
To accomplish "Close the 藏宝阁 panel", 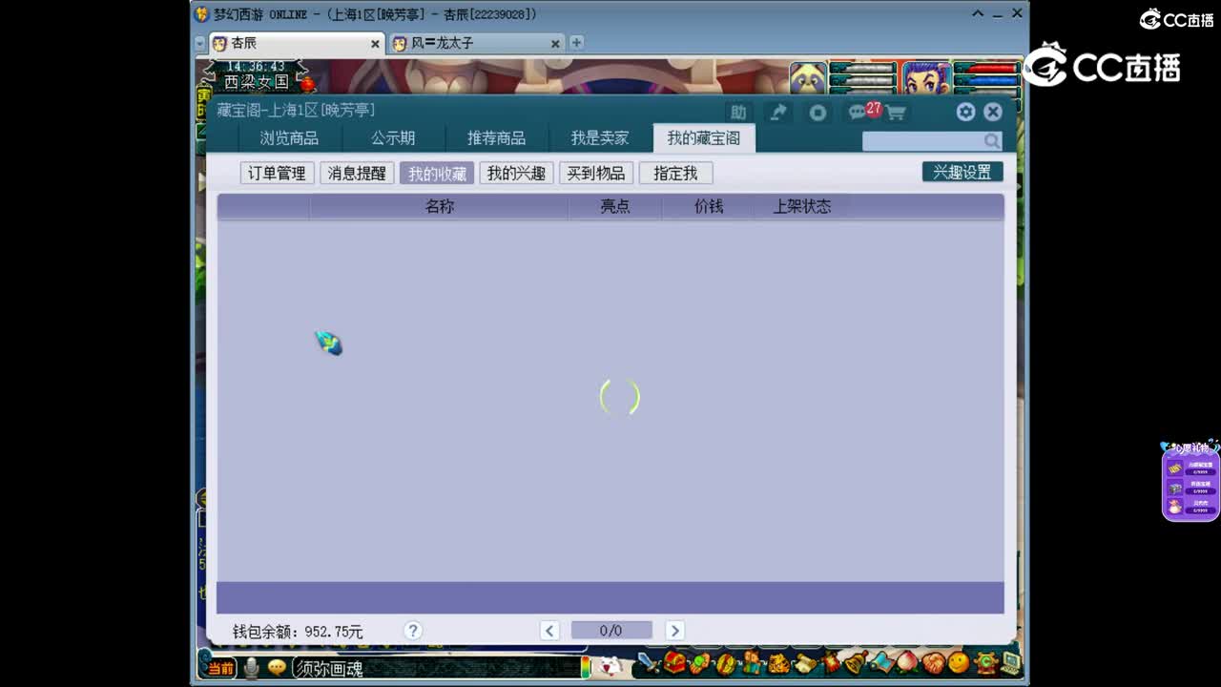I will click(x=993, y=112).
